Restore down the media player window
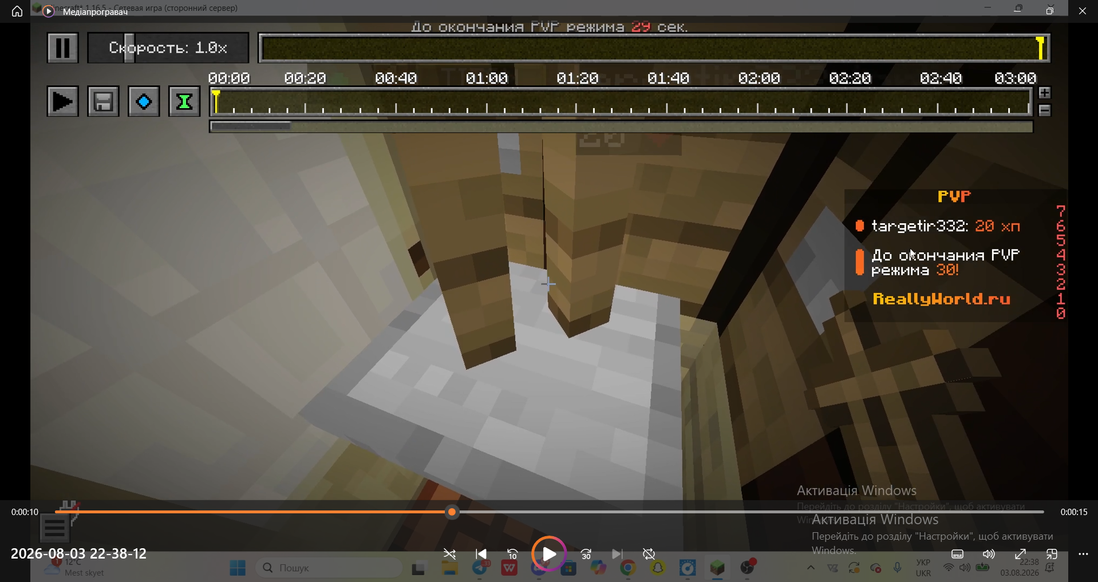The image size is (1098, 582). point(1049,11)
